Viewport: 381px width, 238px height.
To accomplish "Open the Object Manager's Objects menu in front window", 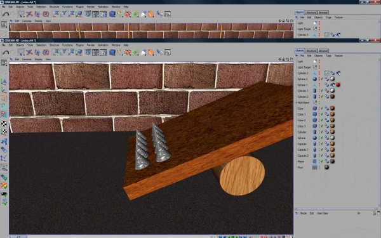I will [x=318, y=56].
